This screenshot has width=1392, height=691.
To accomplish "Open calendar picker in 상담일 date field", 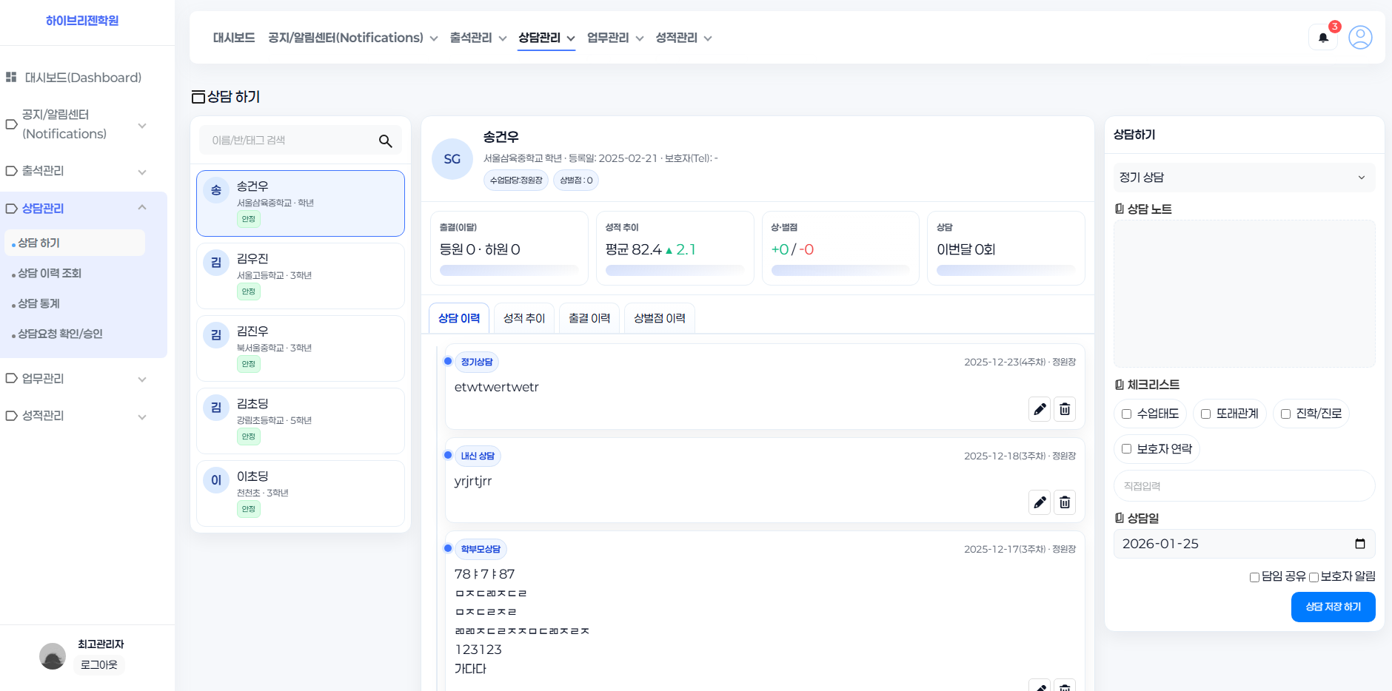I will tap(1359, 544).
